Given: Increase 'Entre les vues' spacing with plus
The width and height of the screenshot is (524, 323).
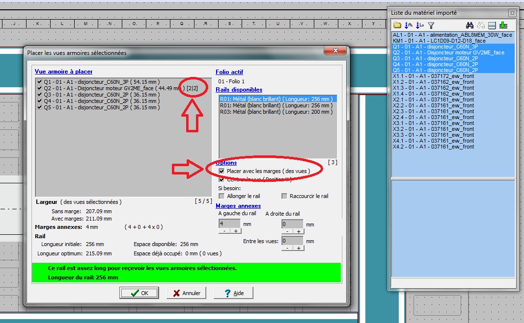Looking at the screenshot, I should point(298,248).
